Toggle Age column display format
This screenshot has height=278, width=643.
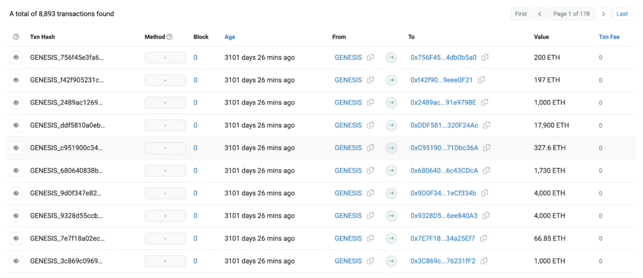pyautogui.click(x=230, y=37)
